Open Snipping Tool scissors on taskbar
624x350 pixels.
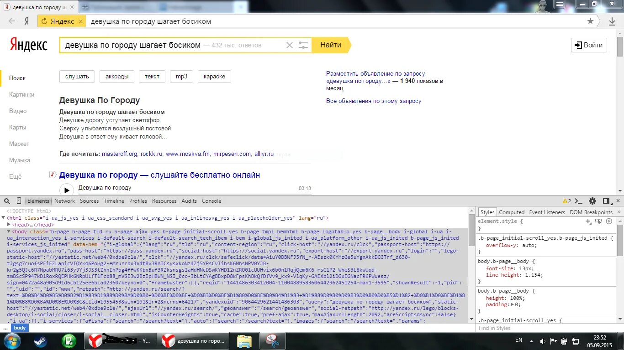point(273,341)
